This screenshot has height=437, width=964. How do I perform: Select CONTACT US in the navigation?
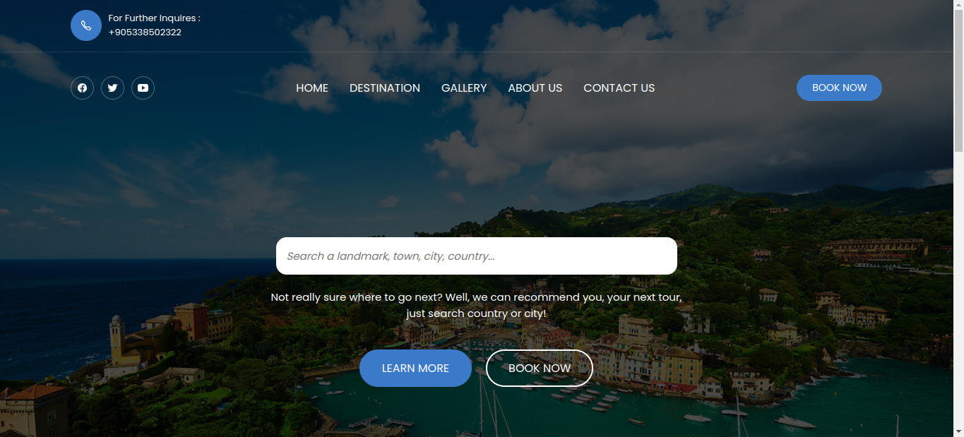coord(619,88)
